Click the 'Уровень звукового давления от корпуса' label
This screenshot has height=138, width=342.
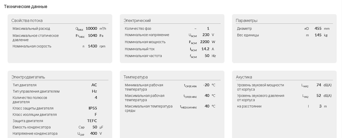pos(261,98)
